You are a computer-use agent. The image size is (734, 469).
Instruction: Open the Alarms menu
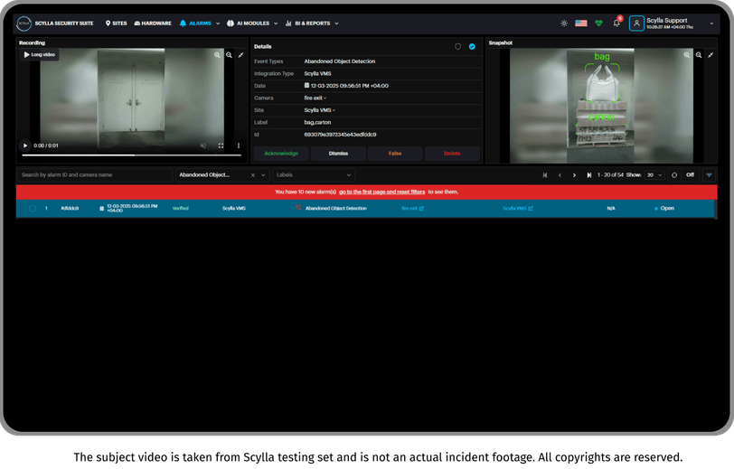(x=195, y=23)
